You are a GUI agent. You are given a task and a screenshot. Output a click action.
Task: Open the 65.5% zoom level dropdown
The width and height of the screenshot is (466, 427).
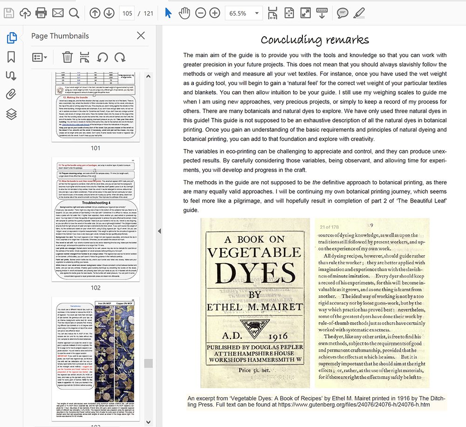coord(244,14)
